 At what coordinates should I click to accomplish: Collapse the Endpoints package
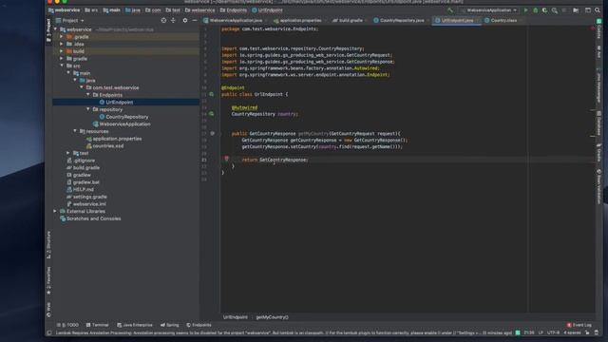[x=88, y=95]
